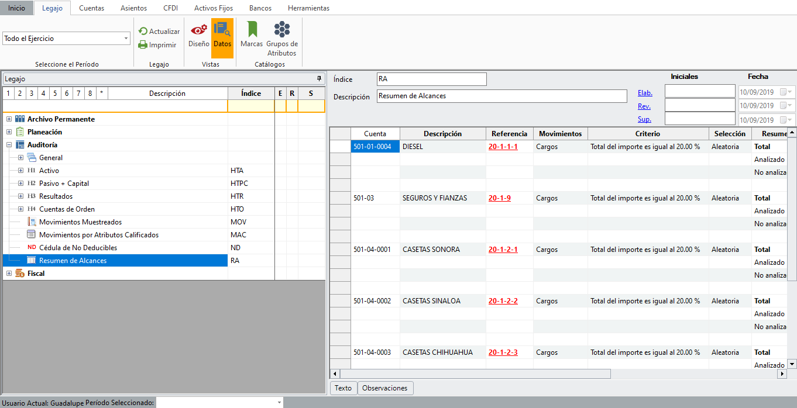Toggle the Sup. date checkbox
The height and width of the screenshot is (408, 797).
pos(782,120)
